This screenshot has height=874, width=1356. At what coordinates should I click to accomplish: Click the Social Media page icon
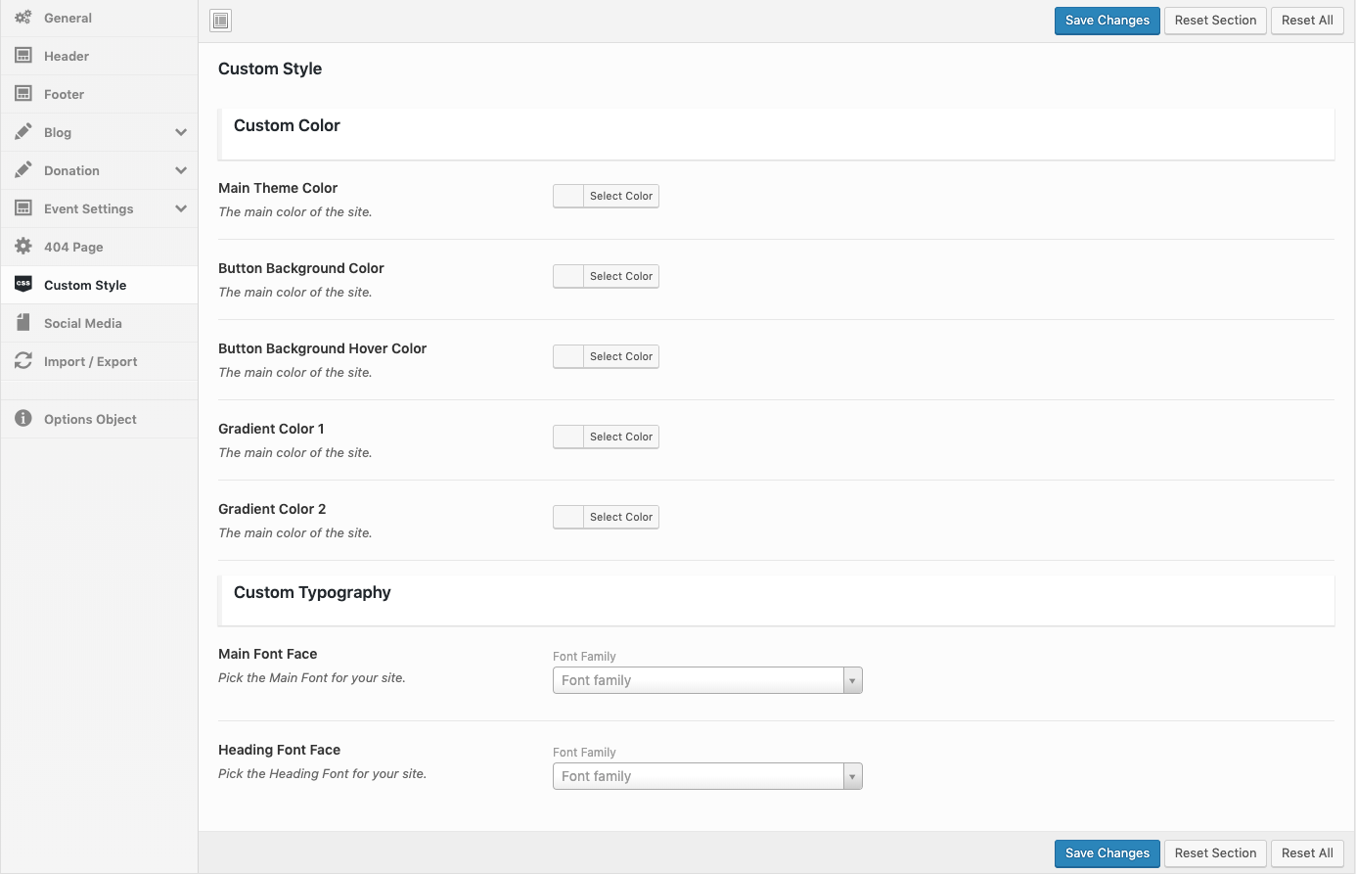(x=23, y=323)
